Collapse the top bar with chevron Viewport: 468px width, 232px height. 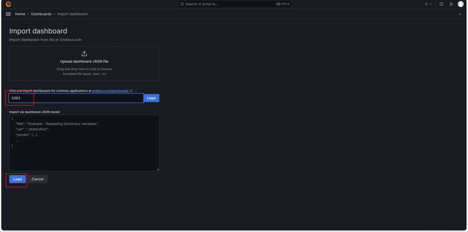(x=460, y=14)
